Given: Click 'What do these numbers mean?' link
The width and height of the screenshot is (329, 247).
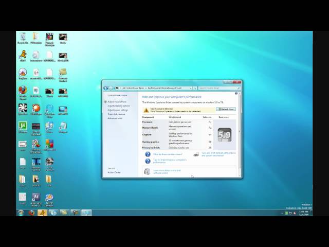Looking at the screenshot, I should point(168,154).
